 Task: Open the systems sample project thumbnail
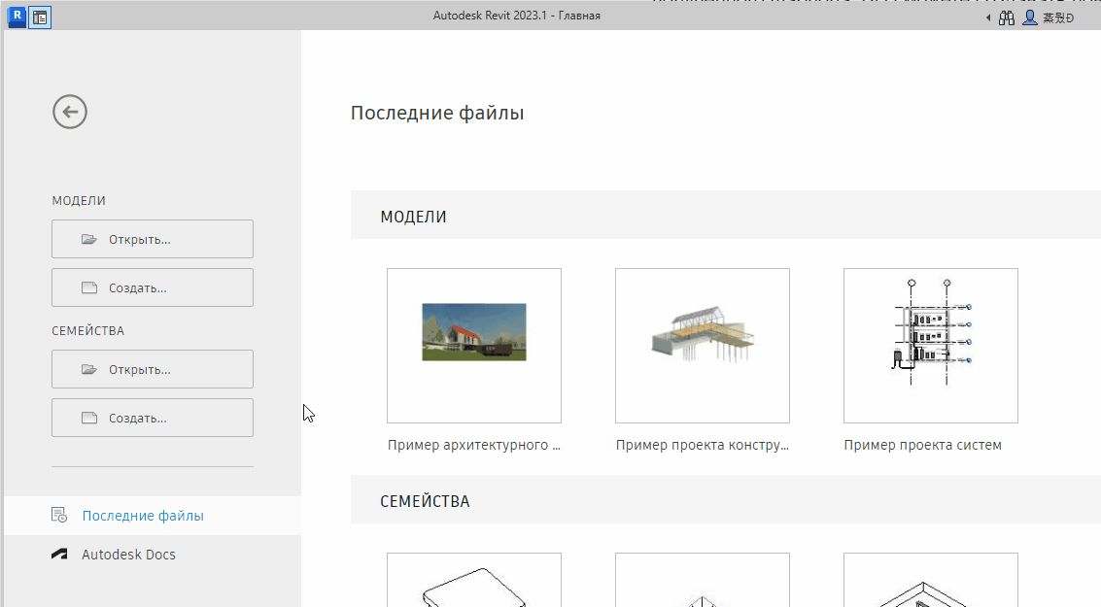(930, 346)
